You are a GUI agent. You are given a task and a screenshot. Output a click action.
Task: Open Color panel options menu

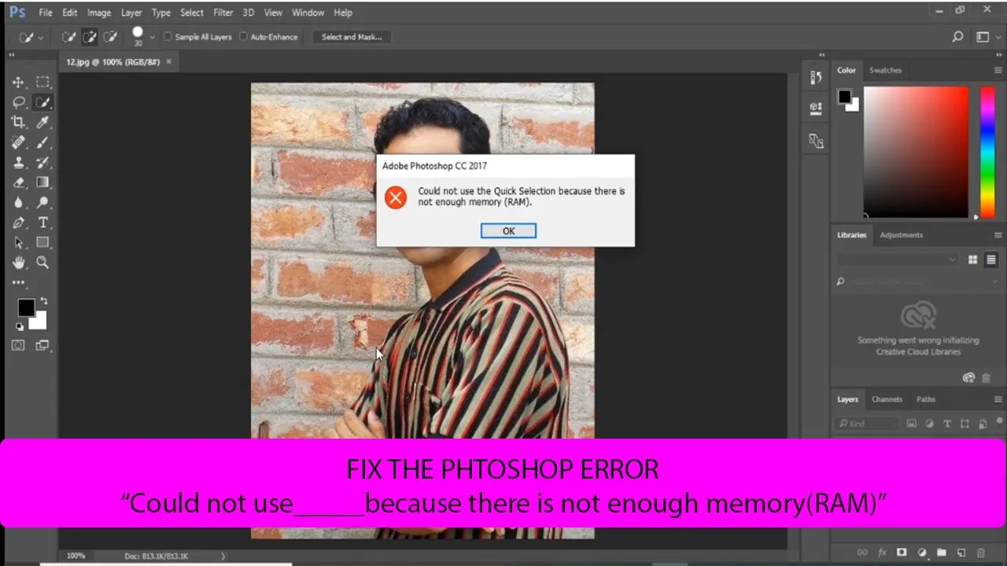998,70
